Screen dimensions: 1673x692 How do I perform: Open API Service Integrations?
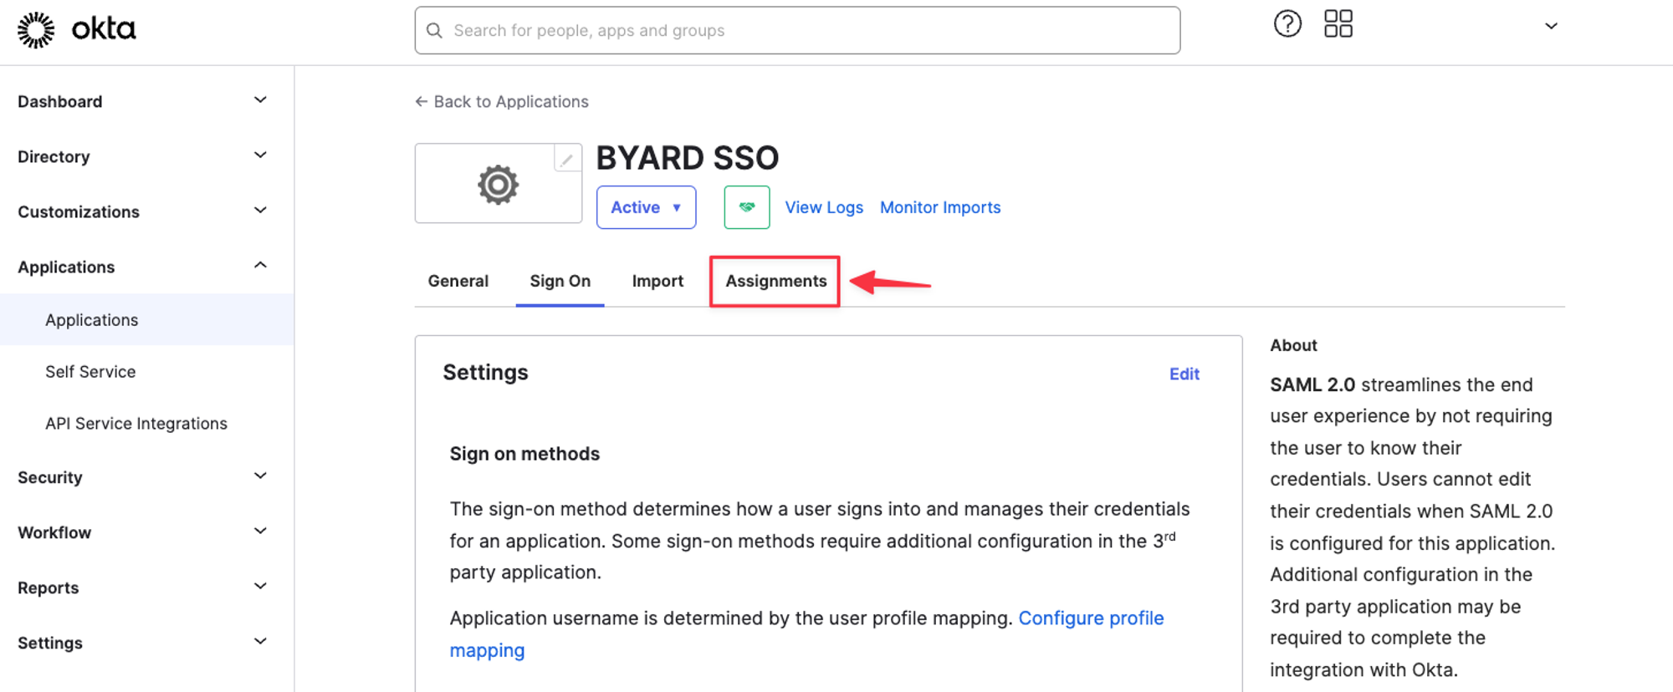(x=136, y=423)
